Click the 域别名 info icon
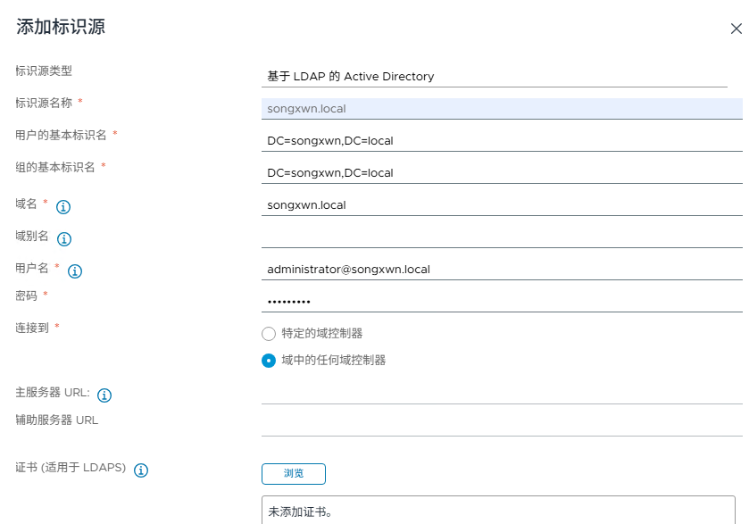This screenshot has width=749, height=524. click(x=63, y=238)
